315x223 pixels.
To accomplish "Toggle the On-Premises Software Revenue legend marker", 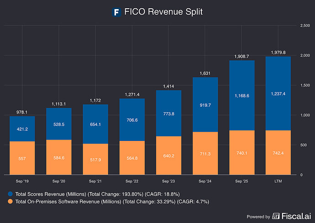I will [10, 201].
